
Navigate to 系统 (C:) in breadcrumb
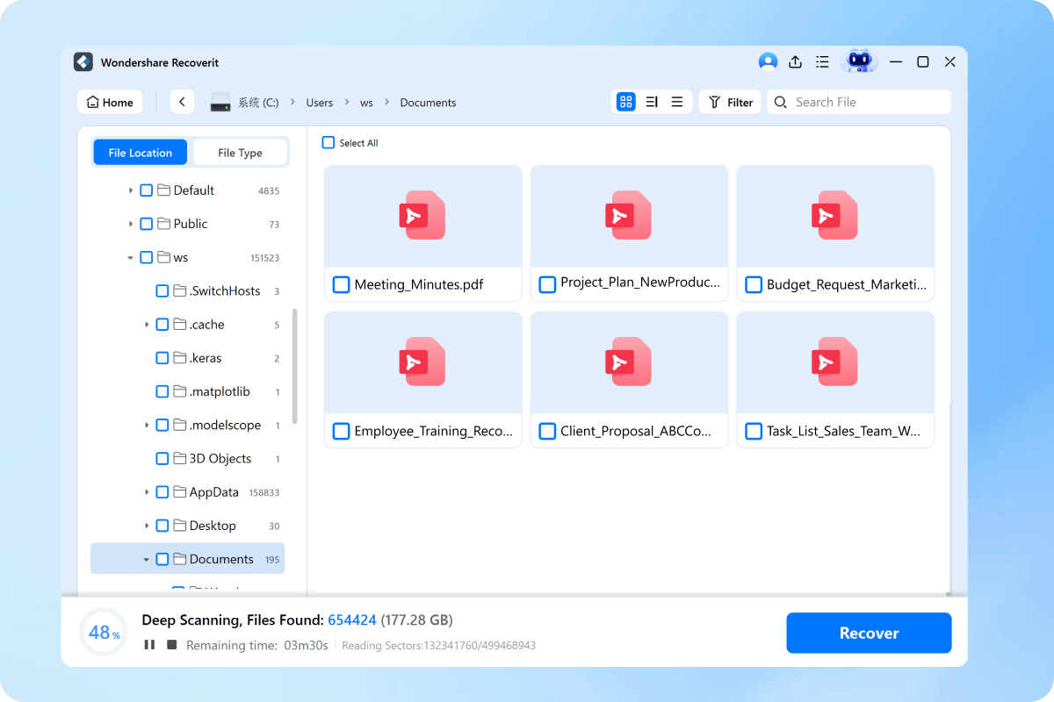(258, 103)
